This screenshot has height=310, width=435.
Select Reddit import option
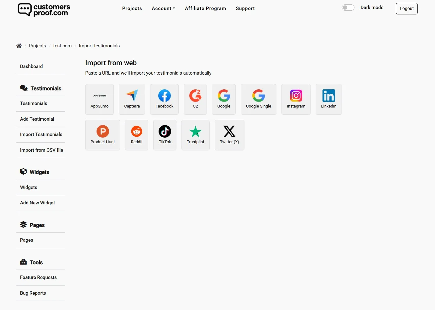(136, 135)
